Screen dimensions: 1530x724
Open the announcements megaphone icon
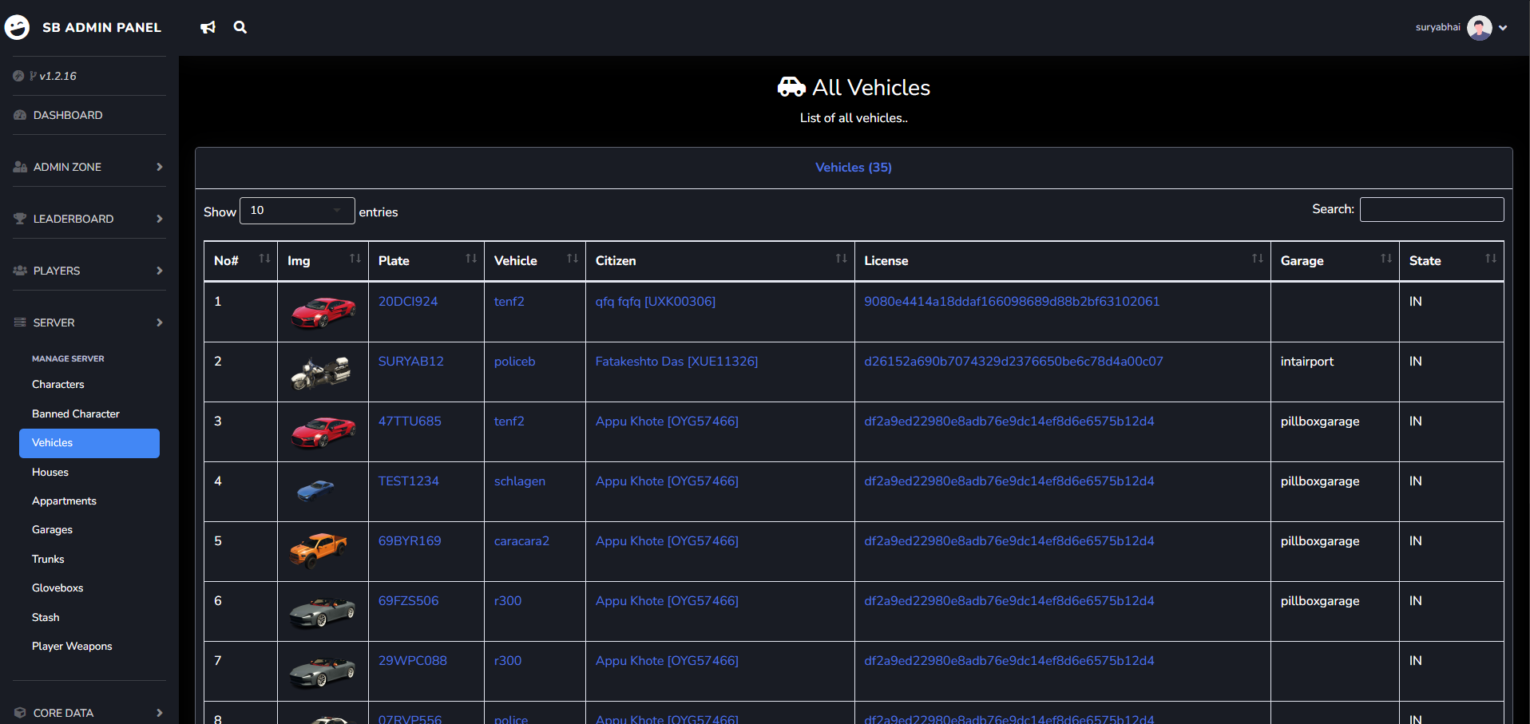(x=208, y=26)
